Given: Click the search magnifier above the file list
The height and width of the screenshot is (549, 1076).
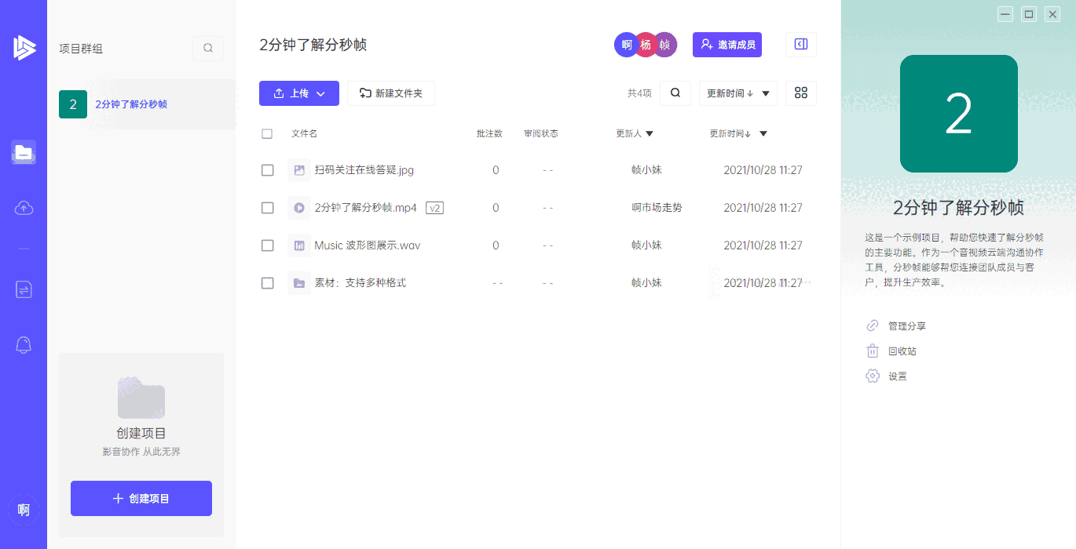Looking at the screenshot, I should click(x=675, y=93).
